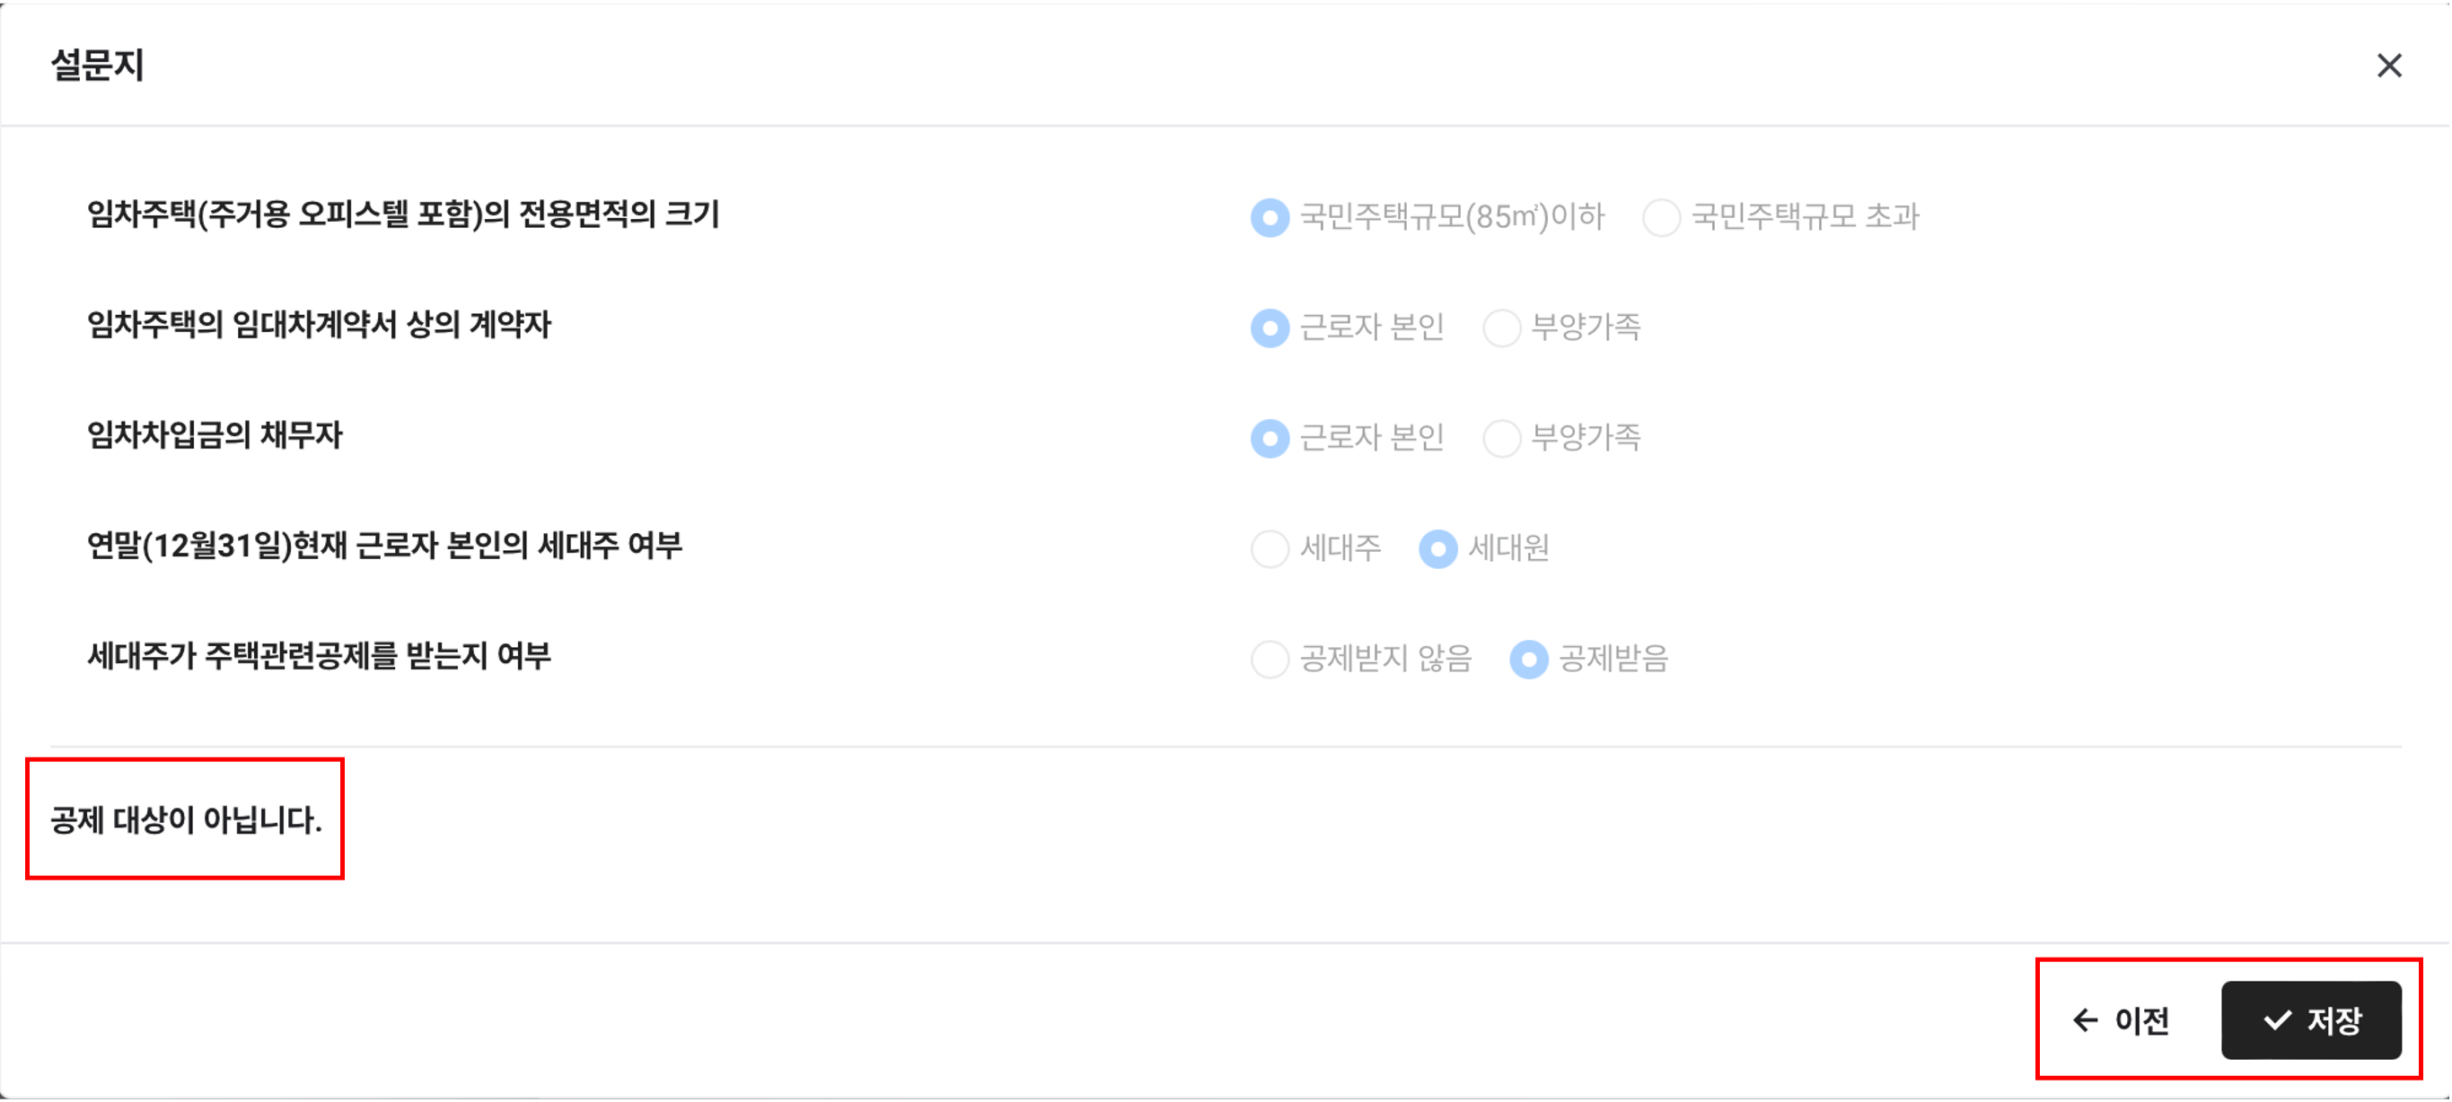The image size is (2452, 1102).
Task: Go back with the 이전 button
Action: tap(2122, 1020)
